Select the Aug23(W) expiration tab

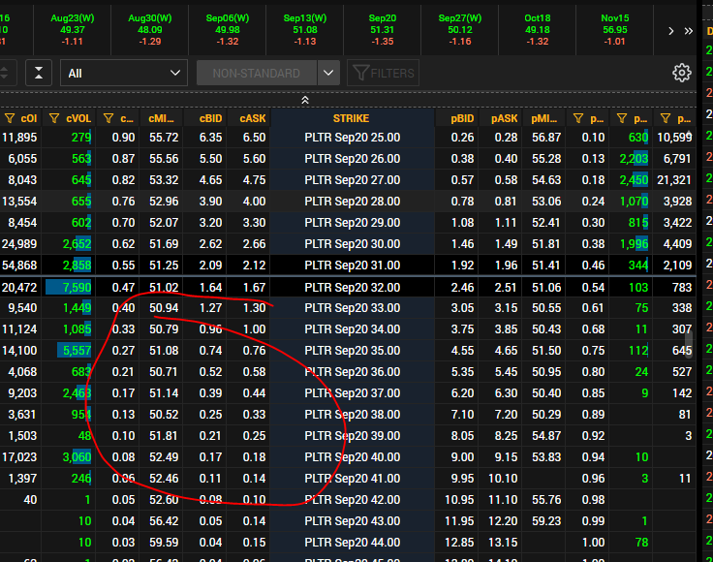(x=73, y=30)
